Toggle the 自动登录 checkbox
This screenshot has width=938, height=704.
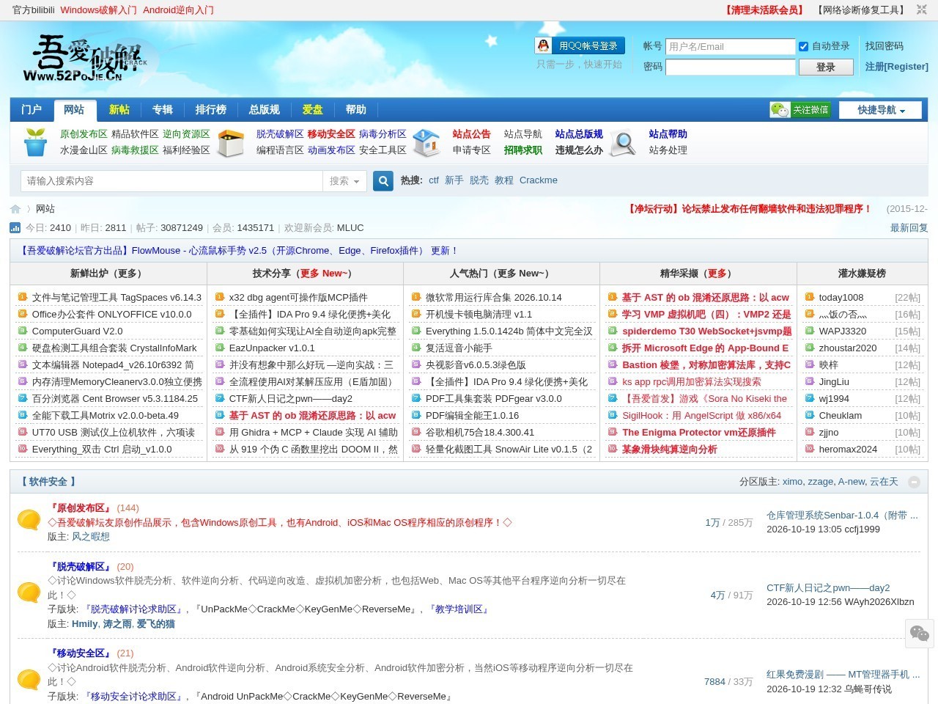click(x=803, y=46)
